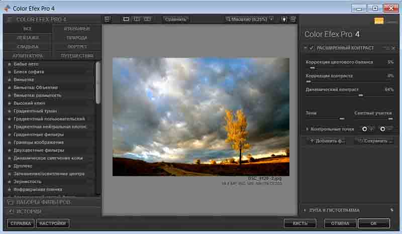Image resolution: width=402 pixels, height=234 pixels.
Task: Click the Сравнить compare button
Action: pos(175,19)
